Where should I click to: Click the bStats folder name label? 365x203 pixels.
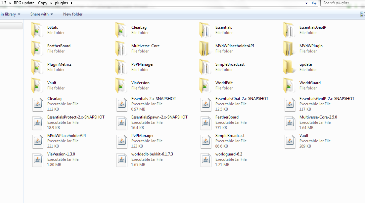[x=53, y=27]
